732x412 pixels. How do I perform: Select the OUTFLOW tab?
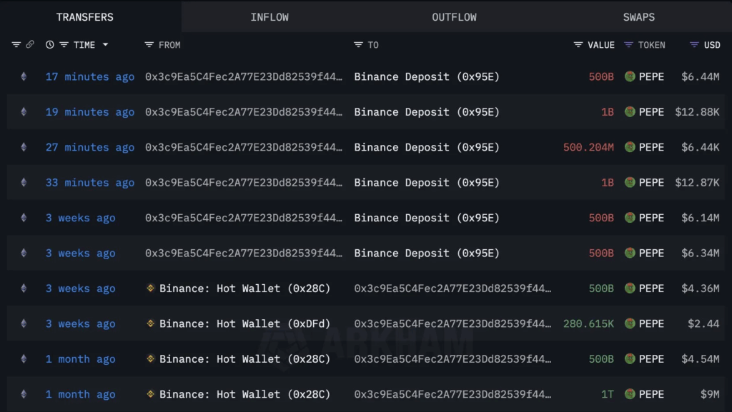454,16
